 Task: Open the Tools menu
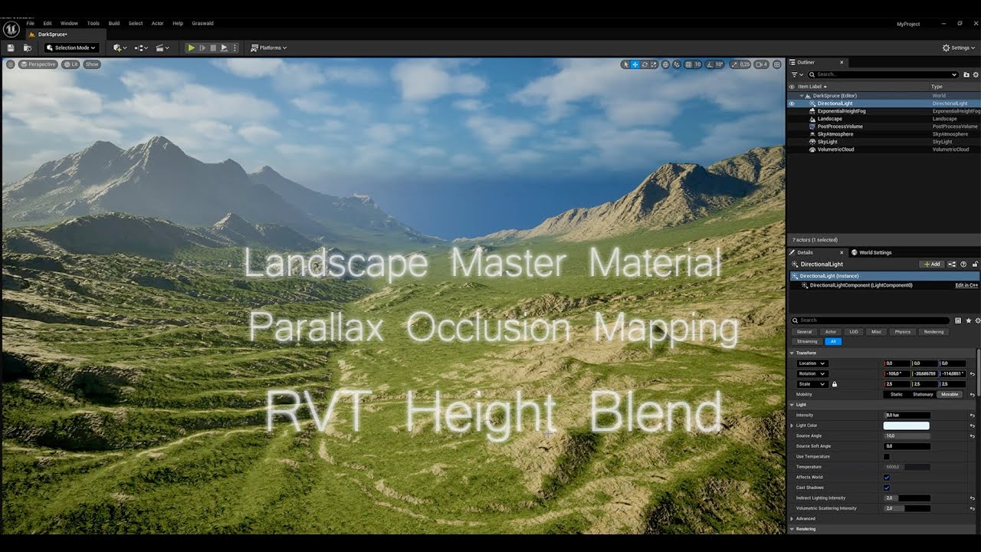pos(93,23)
